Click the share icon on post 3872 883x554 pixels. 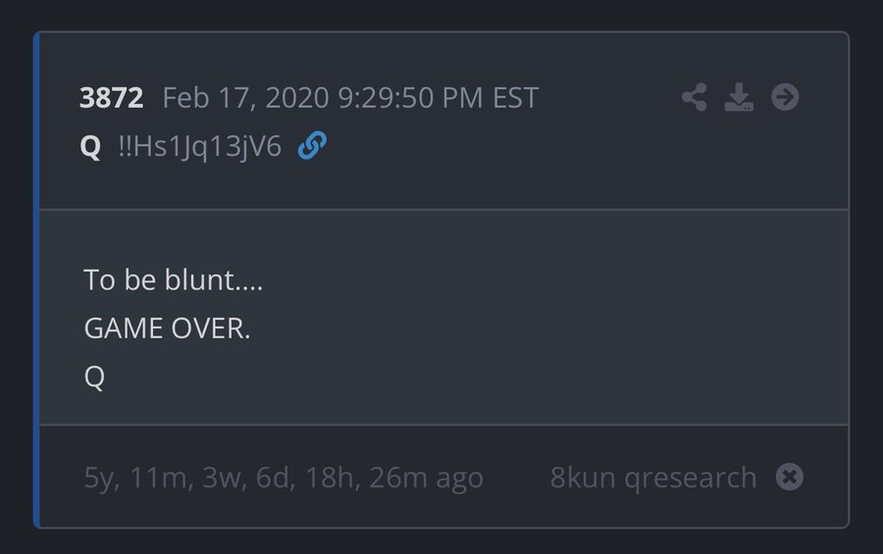tap(695, 97)
